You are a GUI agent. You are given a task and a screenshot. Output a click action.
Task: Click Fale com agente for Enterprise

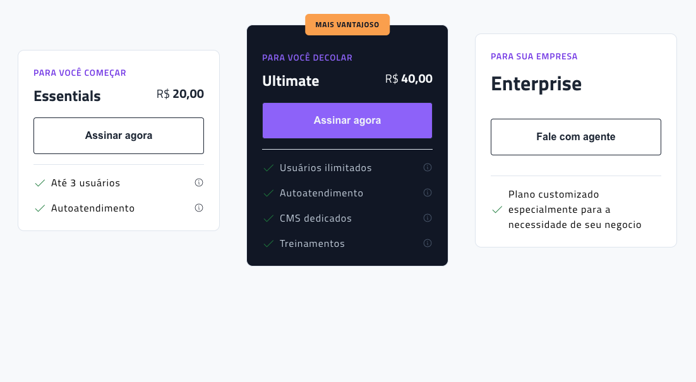point(575,136)
